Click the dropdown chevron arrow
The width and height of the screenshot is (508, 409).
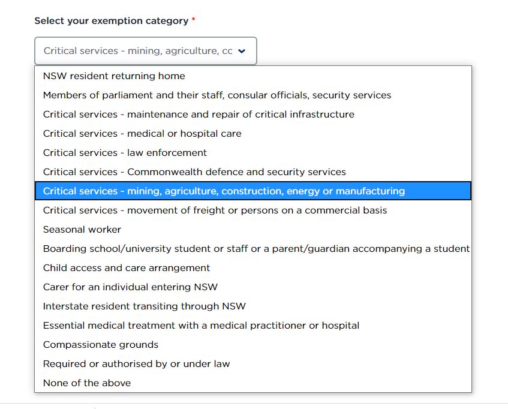(242, 51)
